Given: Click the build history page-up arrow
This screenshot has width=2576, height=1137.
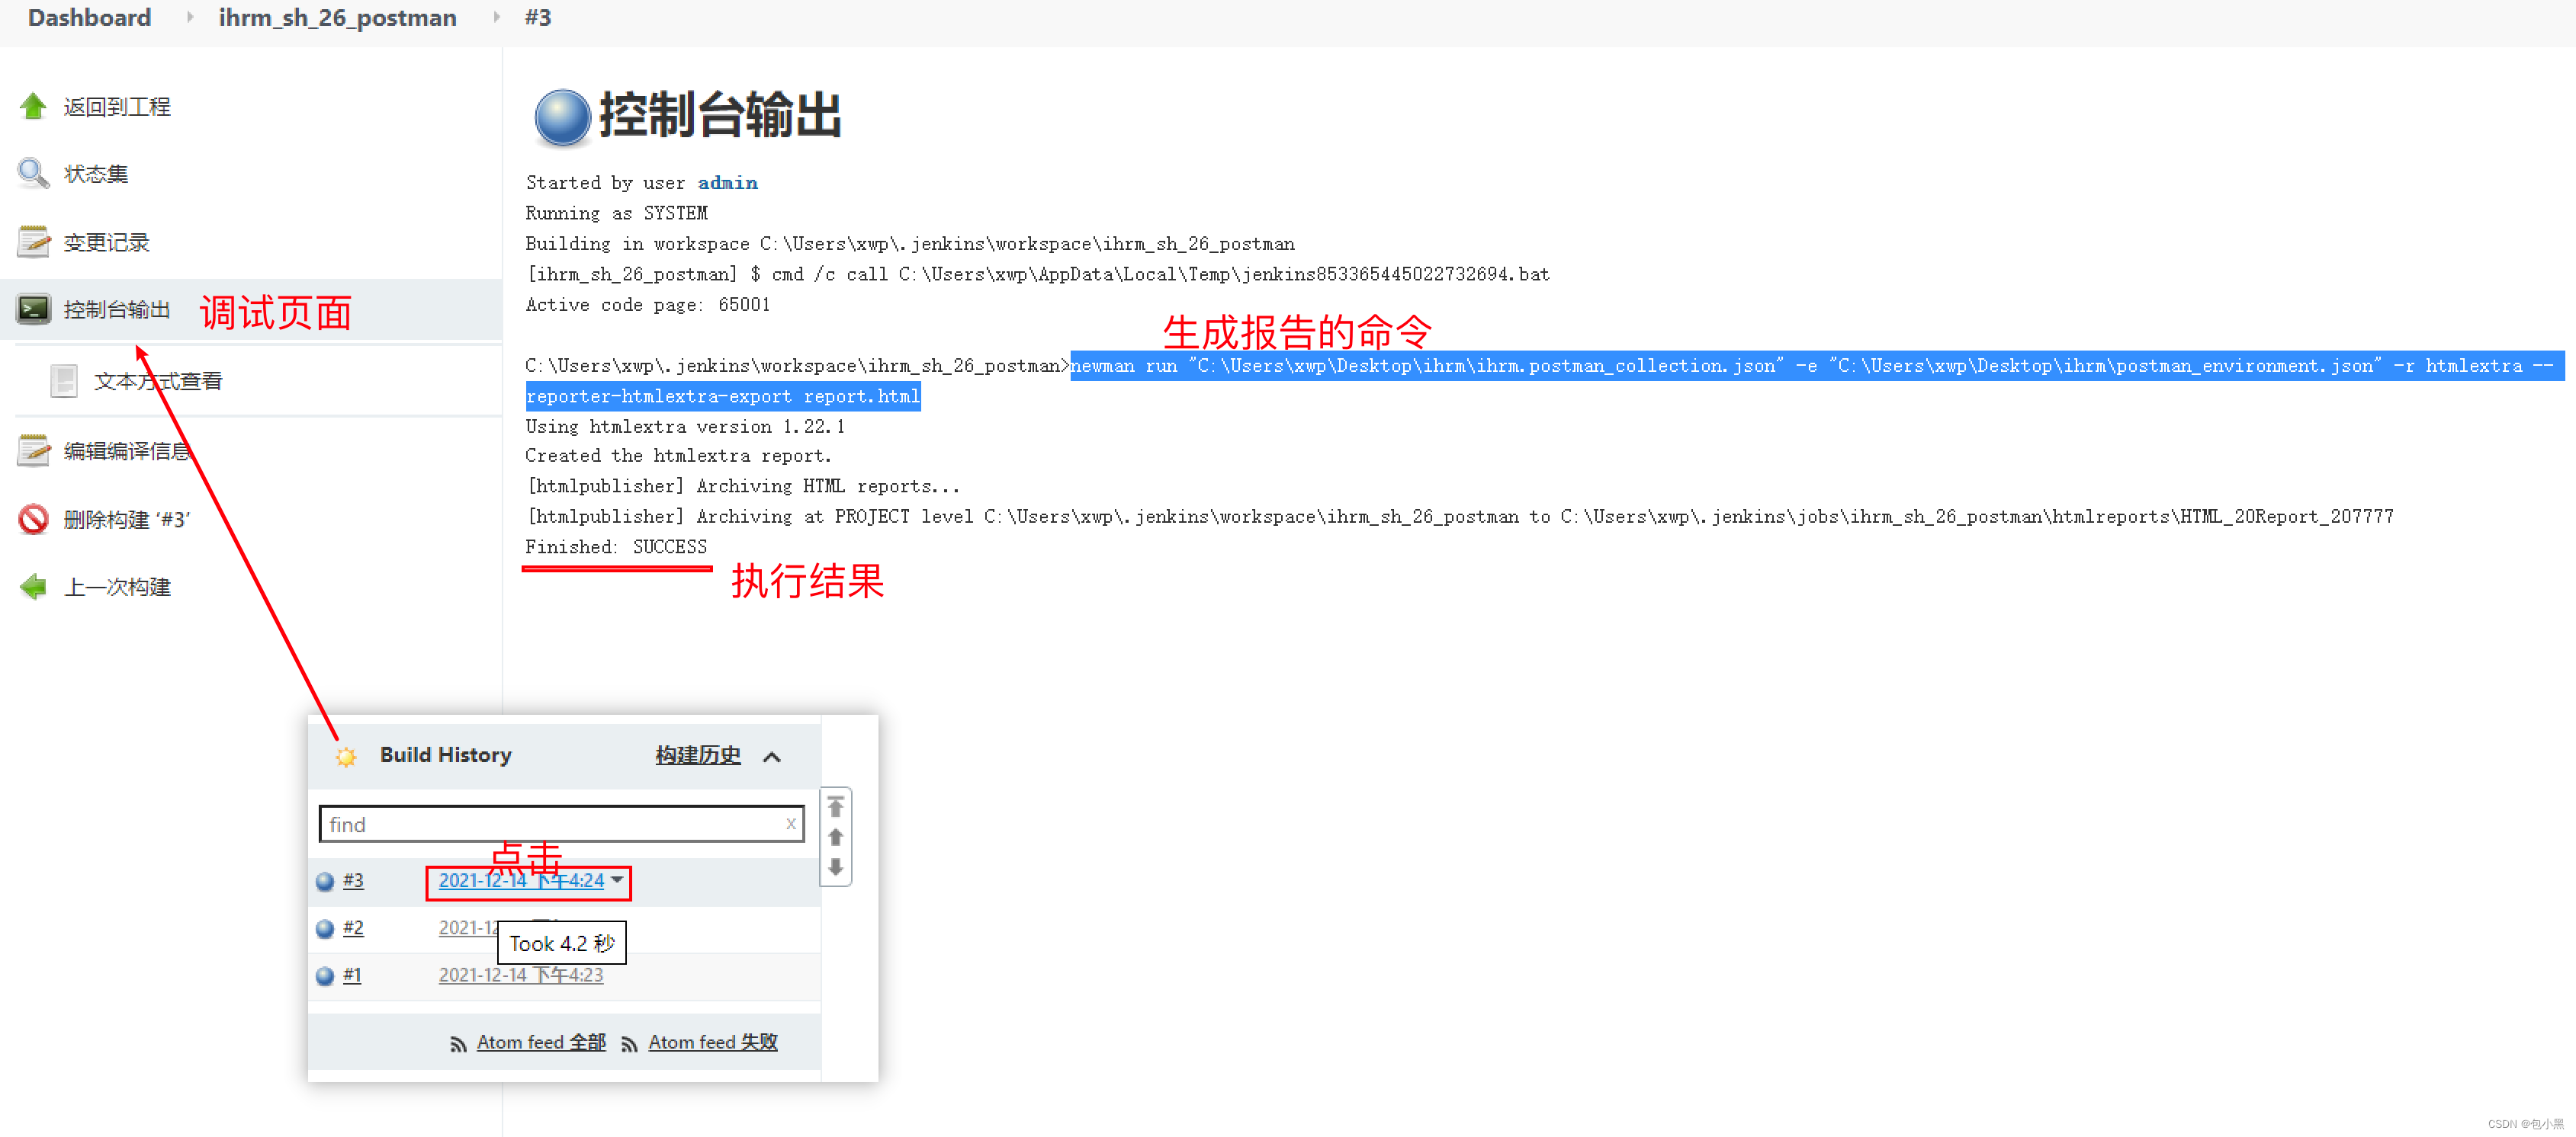Looking at the screenshot, I should click(x=835, y=836).
